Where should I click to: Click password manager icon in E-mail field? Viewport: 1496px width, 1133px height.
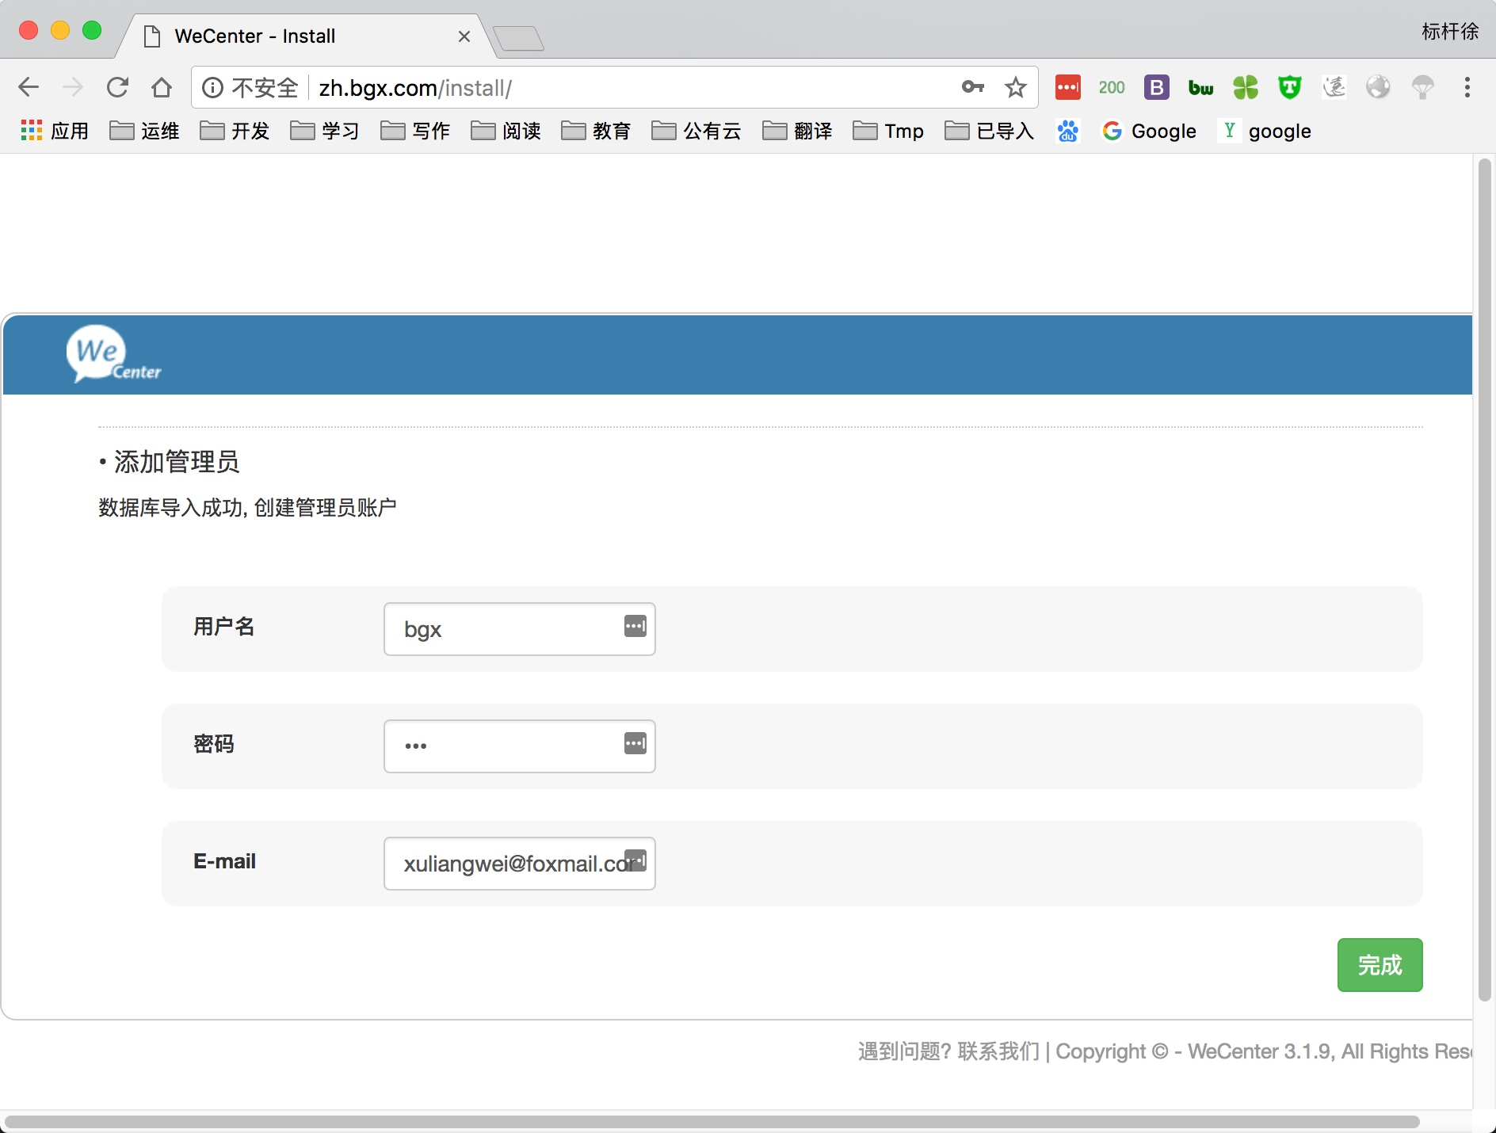(x=635, y=860)
